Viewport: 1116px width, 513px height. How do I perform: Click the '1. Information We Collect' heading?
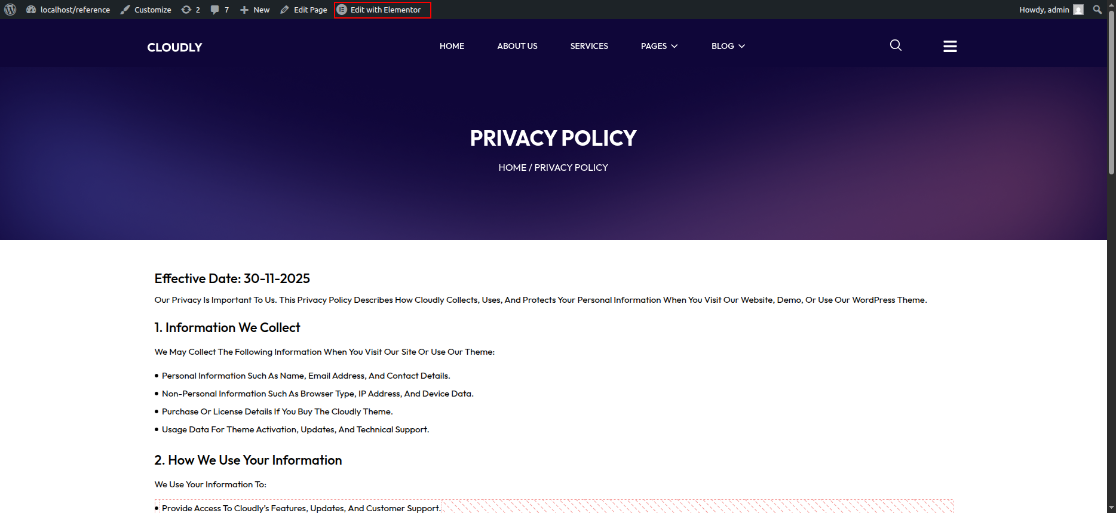tap(227, 328)
